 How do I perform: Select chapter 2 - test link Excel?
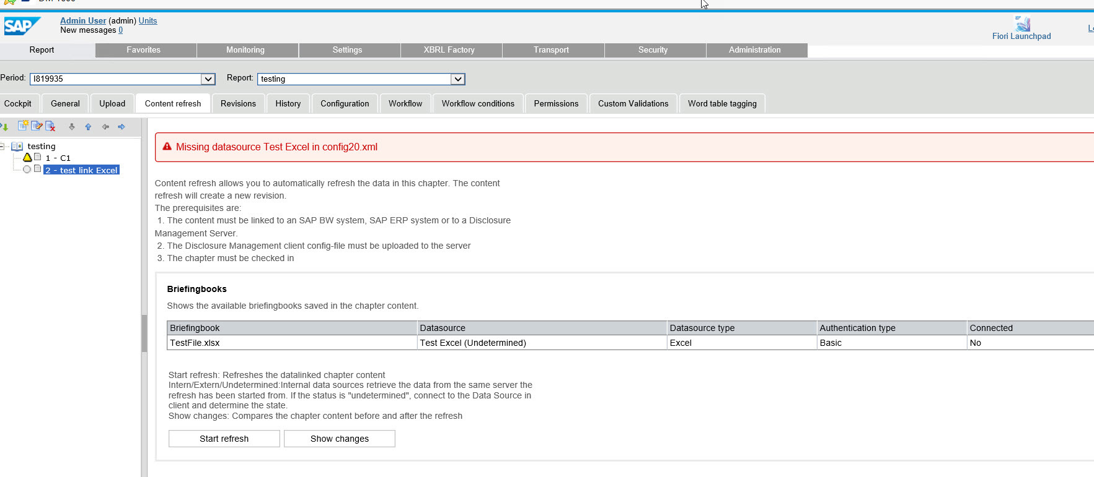click(81, 170)
